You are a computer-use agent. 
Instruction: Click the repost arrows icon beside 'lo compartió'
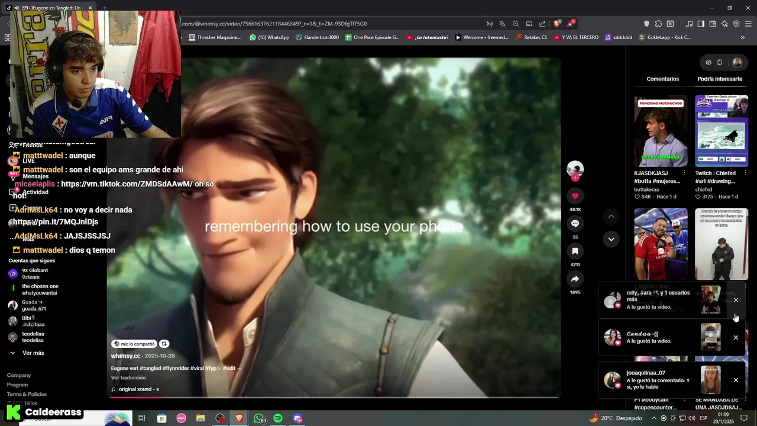click(164, 344)
